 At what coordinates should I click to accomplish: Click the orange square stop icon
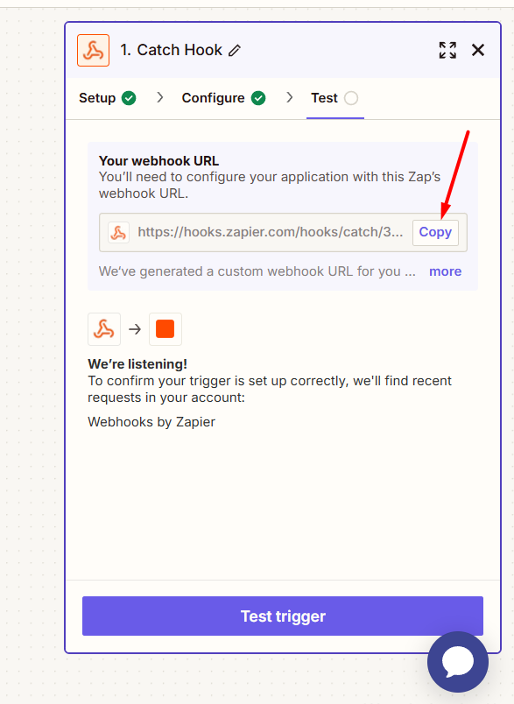click(x=165, y=329)
